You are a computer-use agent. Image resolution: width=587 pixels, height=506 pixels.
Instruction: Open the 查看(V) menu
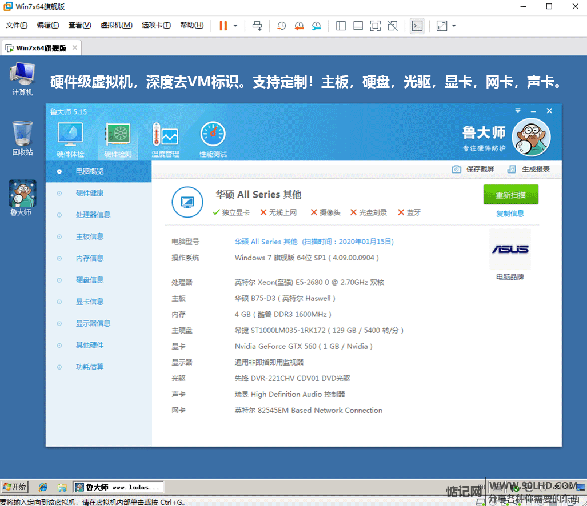pyautogui.click(x=79, y=25)
